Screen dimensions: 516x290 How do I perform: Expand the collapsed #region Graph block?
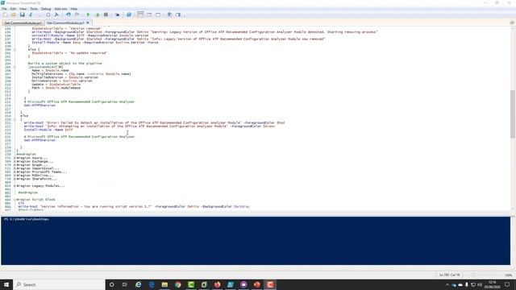15,165
